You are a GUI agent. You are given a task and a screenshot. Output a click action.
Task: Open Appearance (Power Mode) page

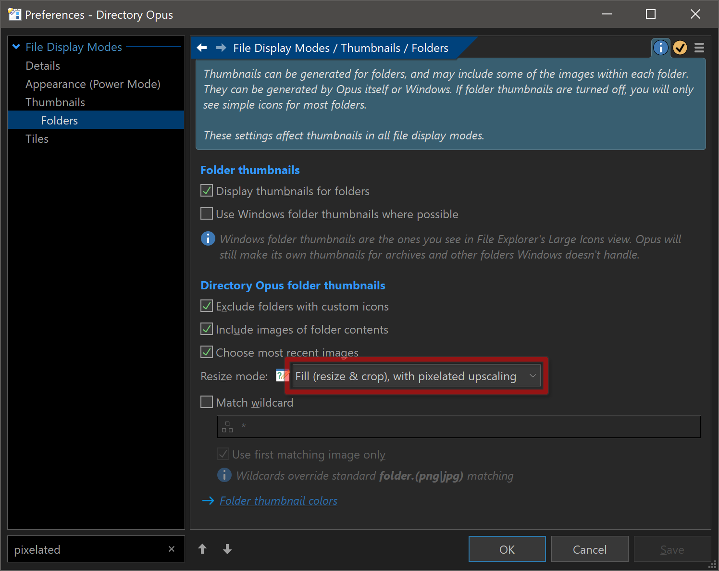[93, 84]
